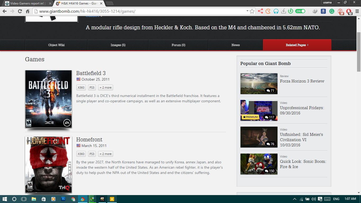Image resolution: width=361 pixels, height=203 pixels.
Task: Open Unprofessional Fridays: 09/30/2016 video link
Action: (302, 110)
